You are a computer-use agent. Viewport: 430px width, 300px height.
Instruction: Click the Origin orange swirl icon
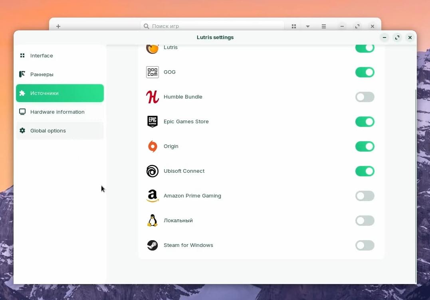pyautogui.click(x=153, y=146)
